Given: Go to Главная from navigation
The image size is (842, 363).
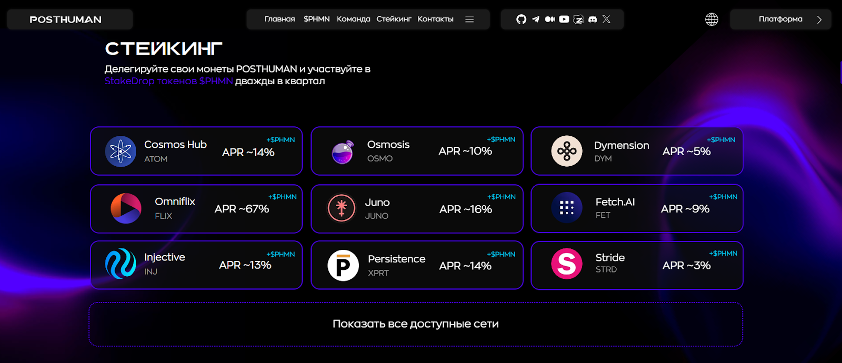Looking at the screenshot, I should 279,19.
